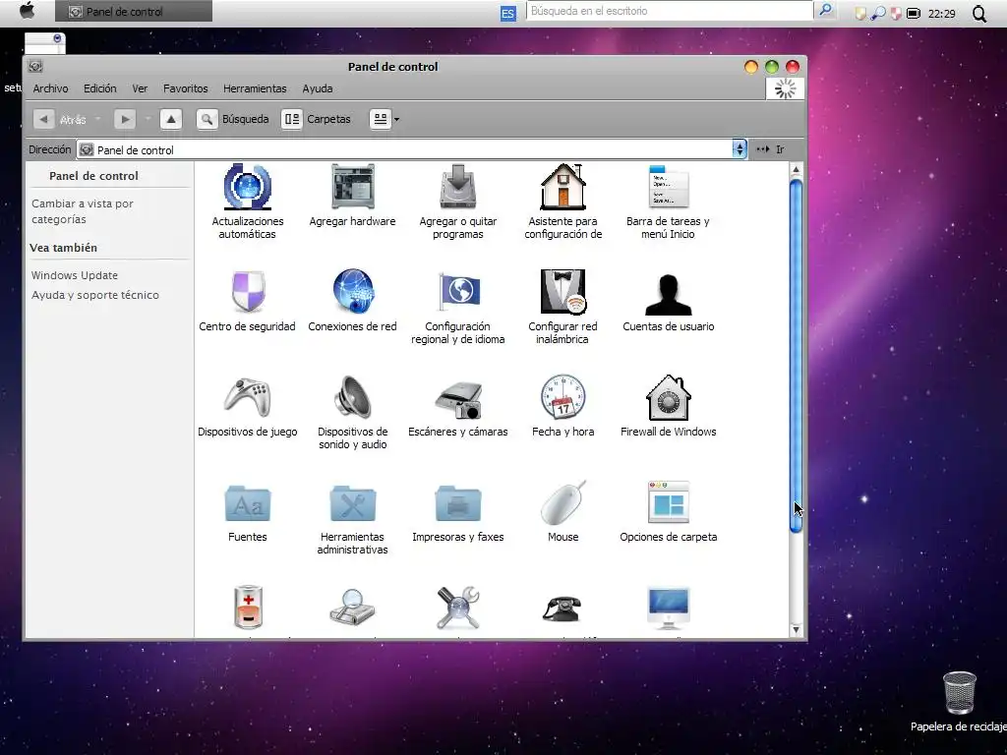Select the crossed tools icon
1007x755 pixels.
(457, 607)
